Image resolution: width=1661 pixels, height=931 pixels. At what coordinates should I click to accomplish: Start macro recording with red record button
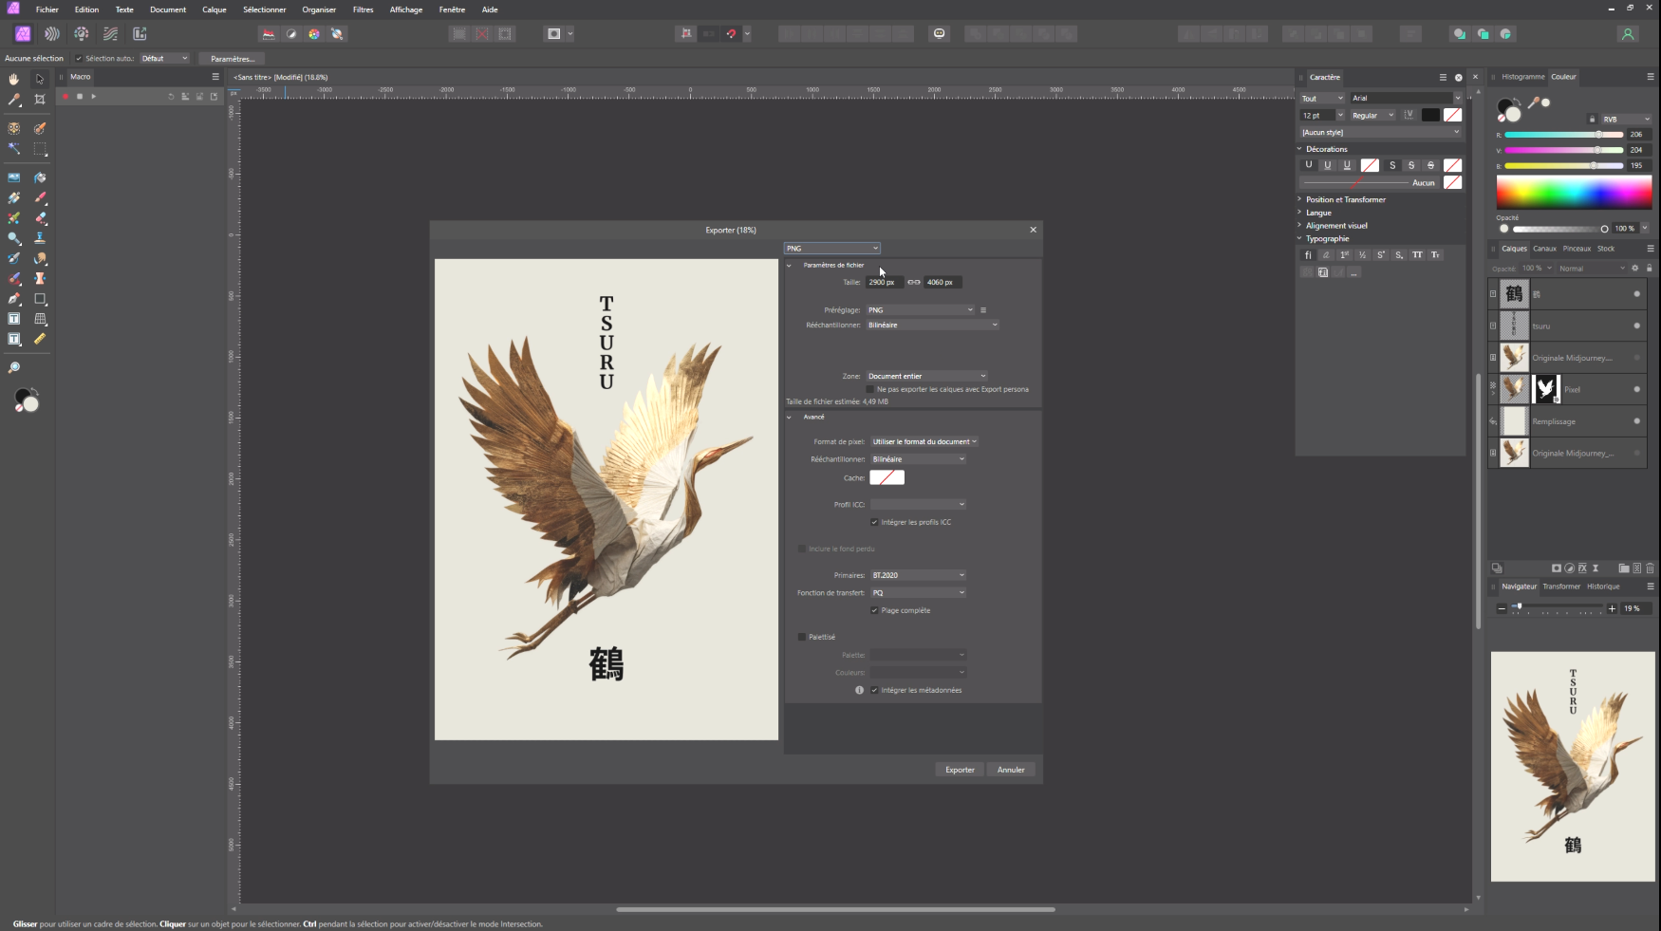tap(65, 97)
